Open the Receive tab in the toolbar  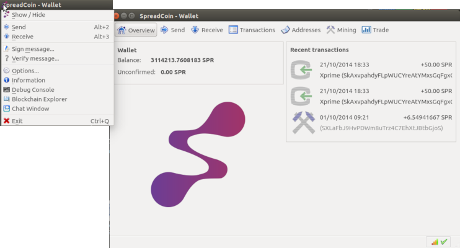[207, 30]
